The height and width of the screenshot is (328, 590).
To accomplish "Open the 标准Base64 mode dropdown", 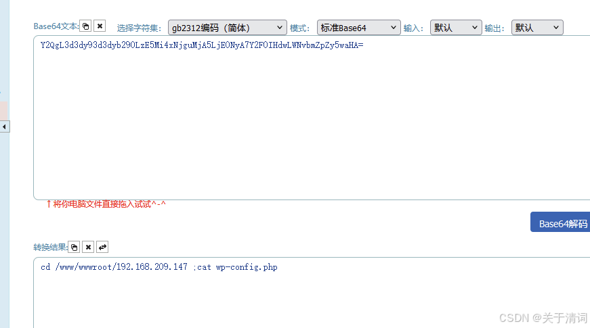I will (358, 28).
